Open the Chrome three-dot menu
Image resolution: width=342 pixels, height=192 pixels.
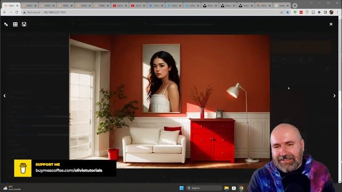pos(337,12)
